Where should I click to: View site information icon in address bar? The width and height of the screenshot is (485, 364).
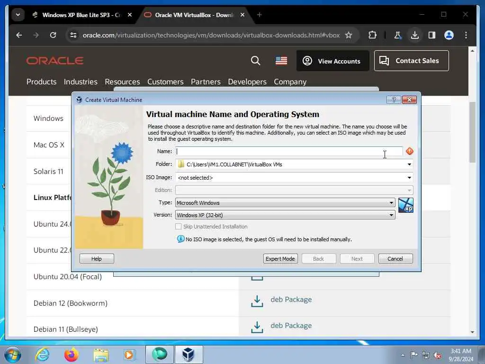click(73, 35)
